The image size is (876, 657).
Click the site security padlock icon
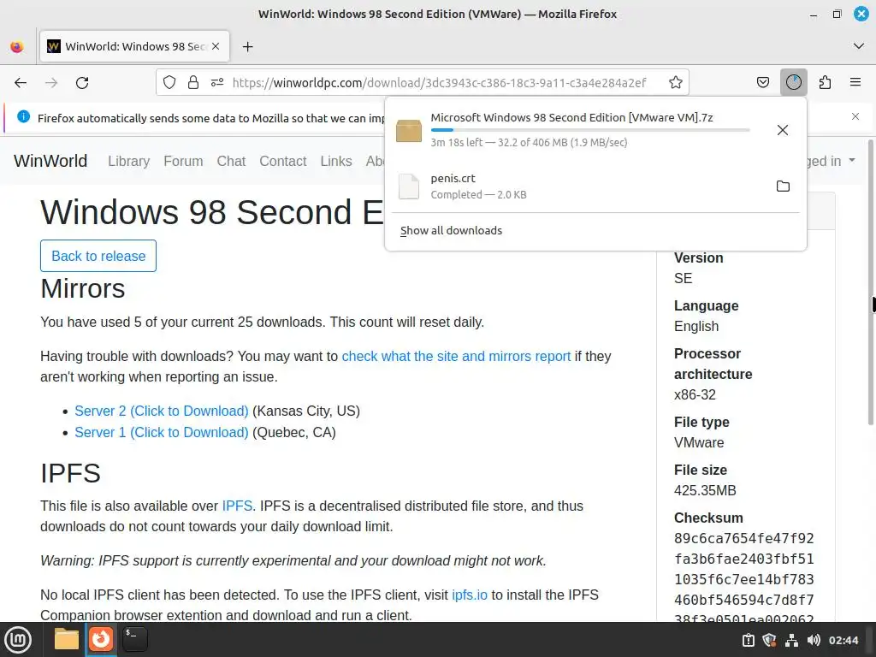pos(193,83)
